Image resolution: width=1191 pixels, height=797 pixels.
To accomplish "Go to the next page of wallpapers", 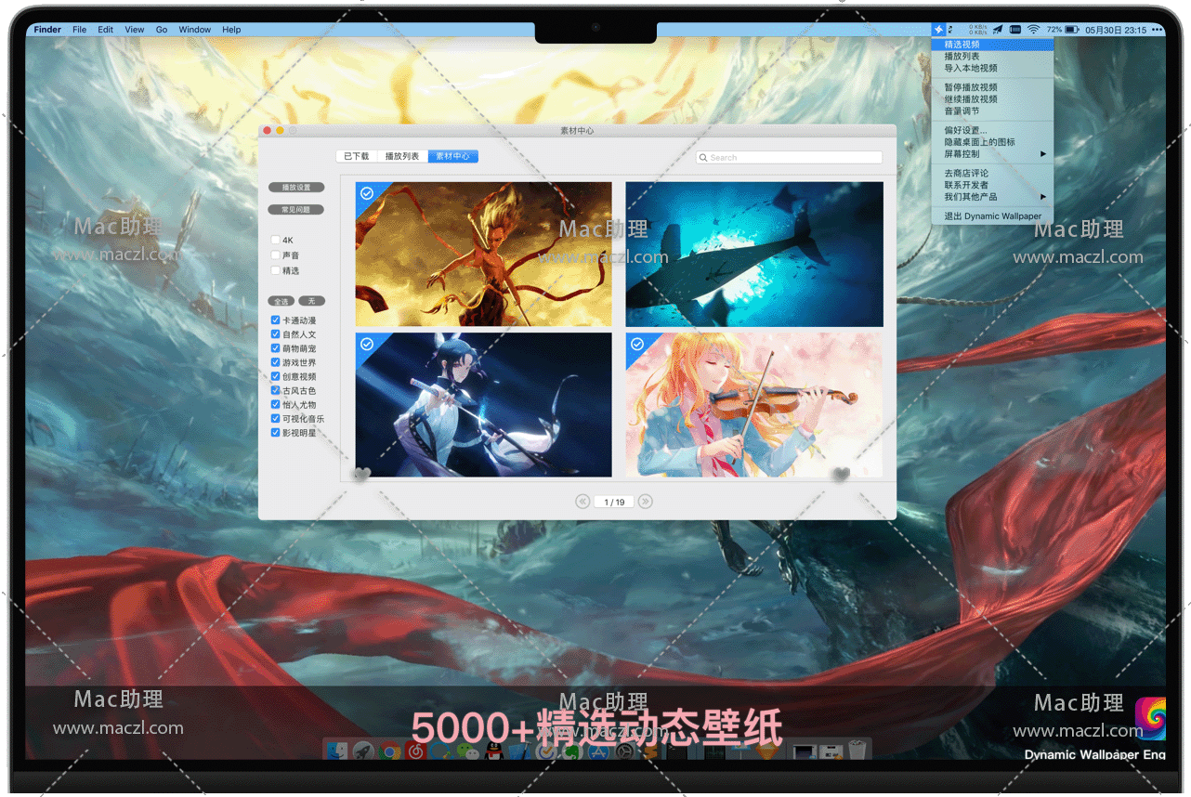I will [645, 502].
